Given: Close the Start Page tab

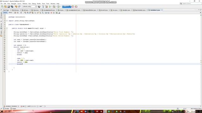Looking at the screenshot, I should click(11, 10).
